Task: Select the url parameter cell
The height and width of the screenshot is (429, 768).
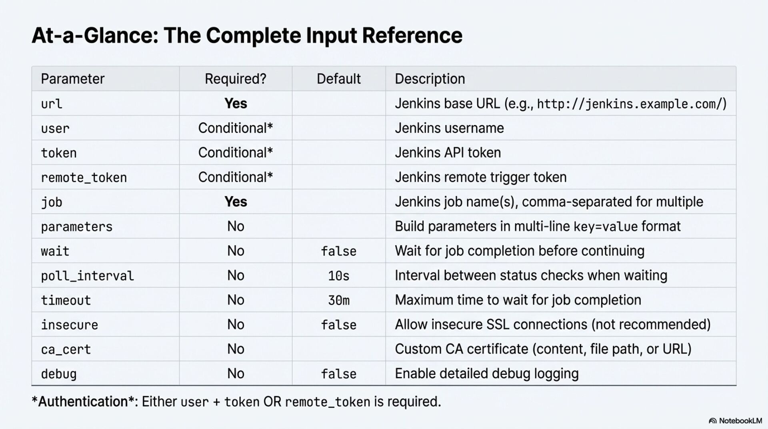Action: point(52,104)
